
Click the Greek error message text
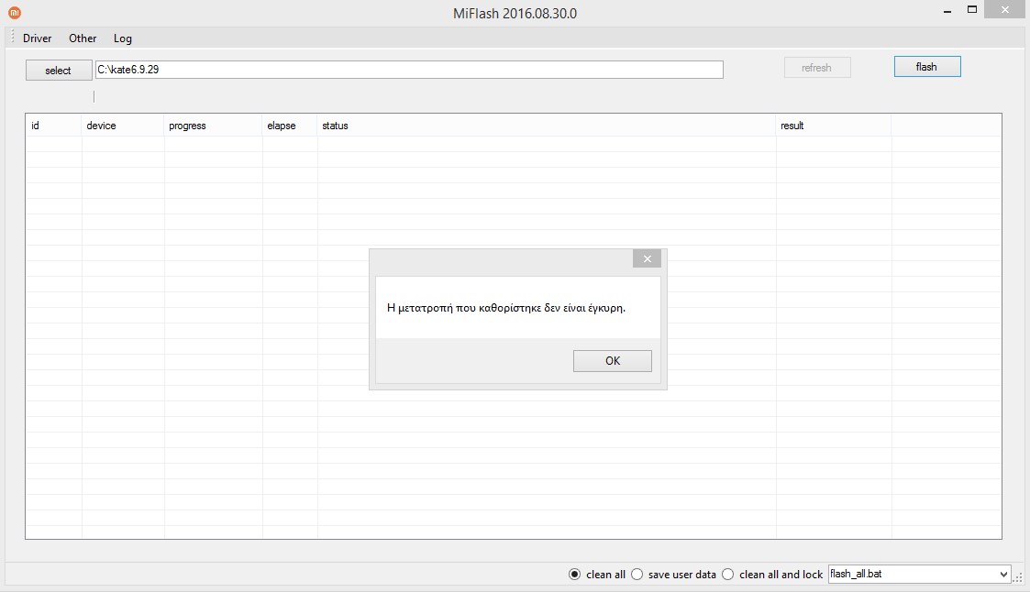tap(505, 308)
